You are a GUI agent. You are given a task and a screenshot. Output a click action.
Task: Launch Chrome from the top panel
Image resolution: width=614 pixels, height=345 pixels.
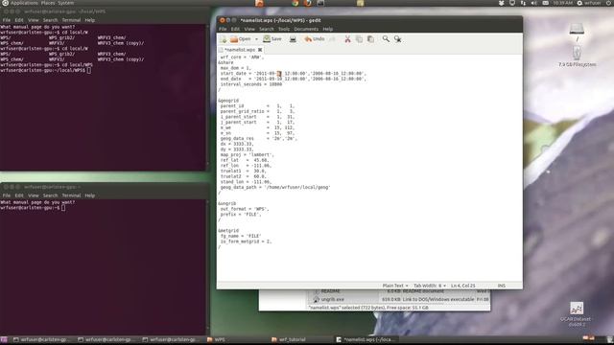pos(295,3)
